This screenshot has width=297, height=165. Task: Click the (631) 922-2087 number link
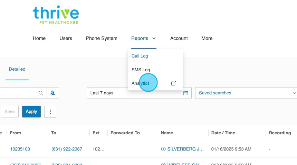67,149
